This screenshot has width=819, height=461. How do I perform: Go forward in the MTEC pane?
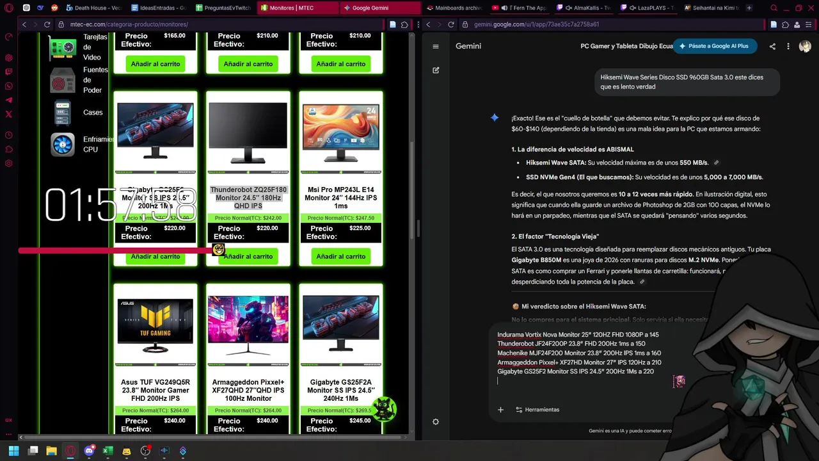[x=35, y=24]
